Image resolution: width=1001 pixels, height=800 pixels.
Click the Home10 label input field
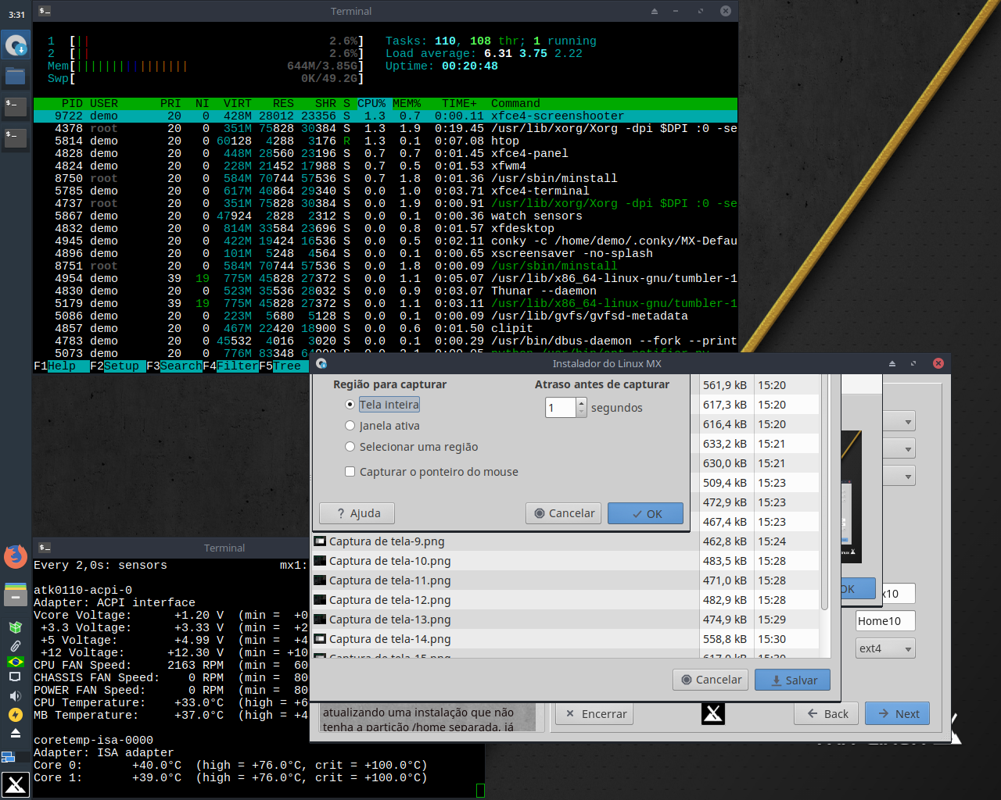(885, 621)
